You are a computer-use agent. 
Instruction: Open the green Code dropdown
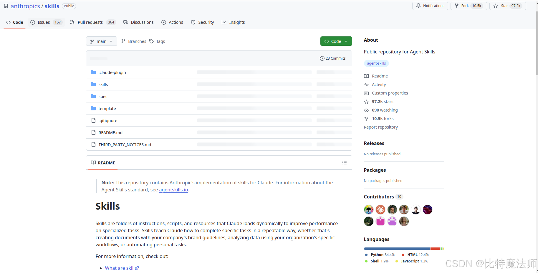(x=336, y=41)
